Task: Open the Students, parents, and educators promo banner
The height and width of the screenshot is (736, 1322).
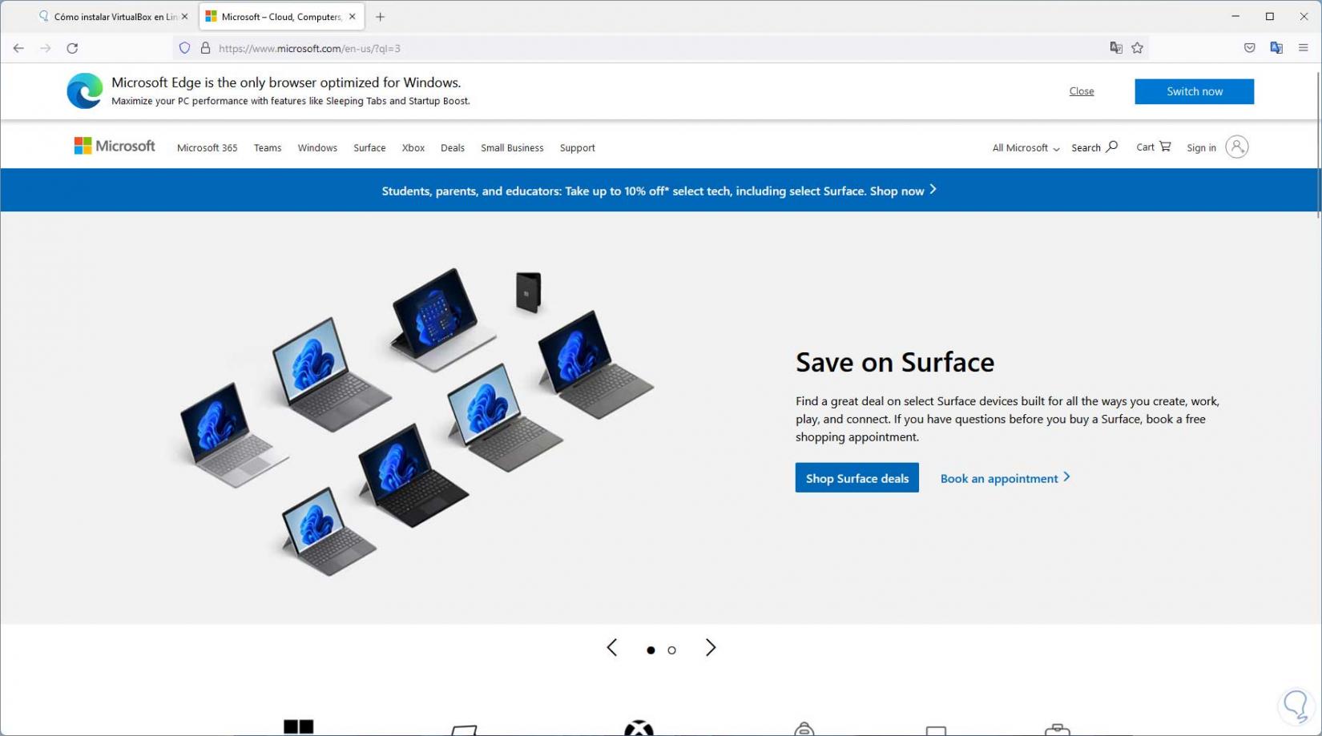Action: click(x=659, y=191)
